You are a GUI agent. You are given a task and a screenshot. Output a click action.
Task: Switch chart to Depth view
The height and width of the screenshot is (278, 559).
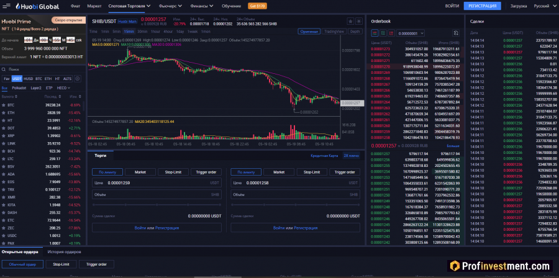click(x=355, y=31)
